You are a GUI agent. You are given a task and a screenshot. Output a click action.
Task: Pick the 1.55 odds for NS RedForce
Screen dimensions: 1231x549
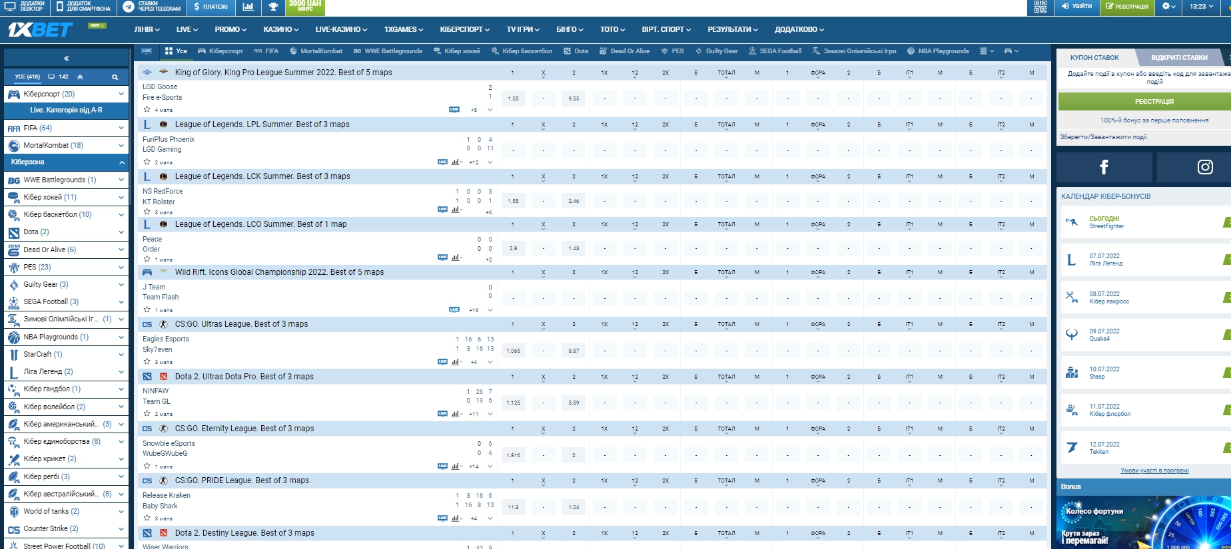pos(513,201)
